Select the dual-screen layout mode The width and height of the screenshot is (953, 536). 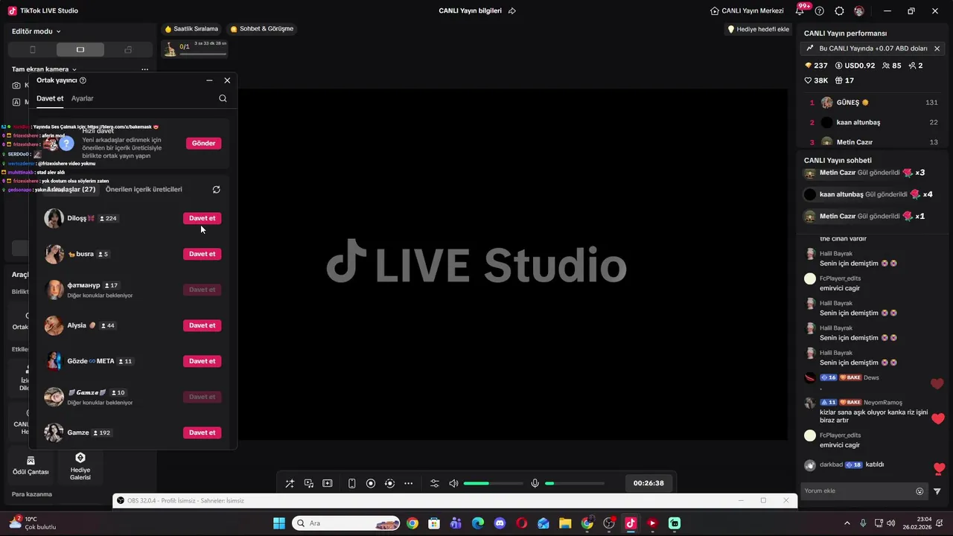128,50
